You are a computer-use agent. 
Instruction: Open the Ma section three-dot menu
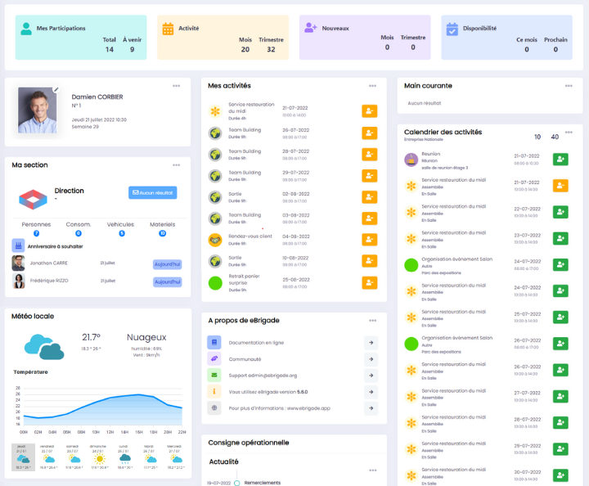176,165
